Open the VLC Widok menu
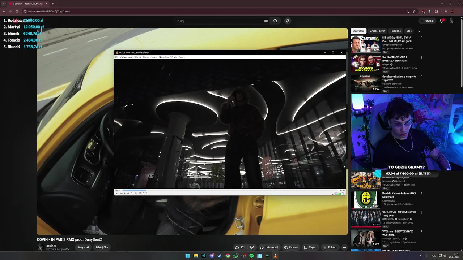The width and height of the screenshot is (463, 260). tap(173, 57)
